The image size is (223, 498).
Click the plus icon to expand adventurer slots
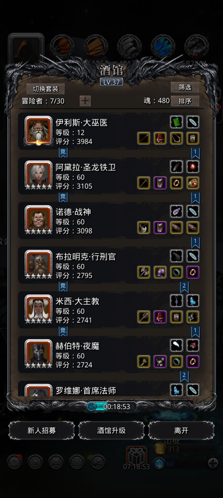click(x=85, y=101)
